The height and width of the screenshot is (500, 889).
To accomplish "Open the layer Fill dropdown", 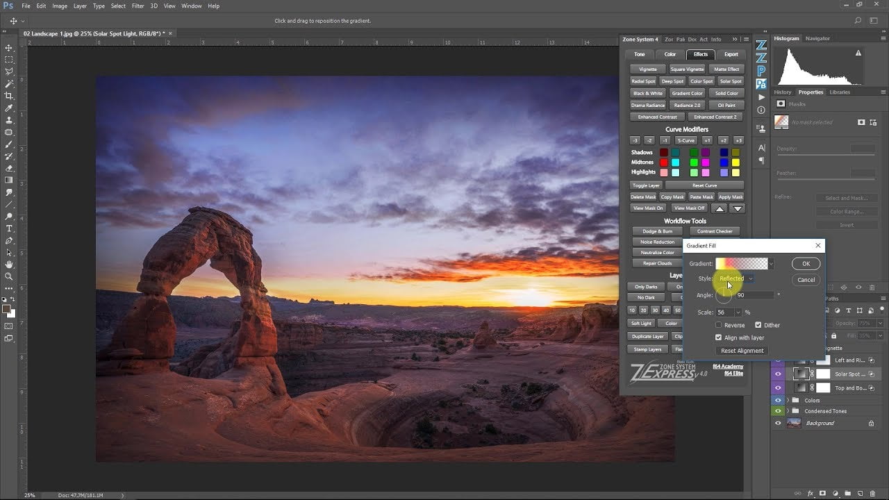I will [x=879, y=335].
